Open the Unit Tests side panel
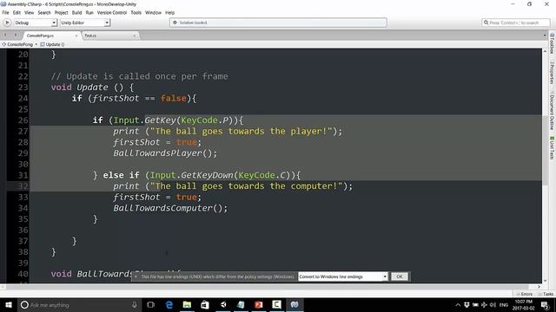 [553, 147]
